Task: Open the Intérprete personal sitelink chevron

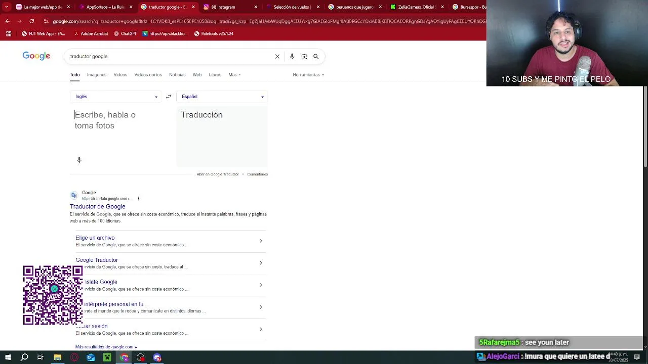Action: click(x=261, y=307)
